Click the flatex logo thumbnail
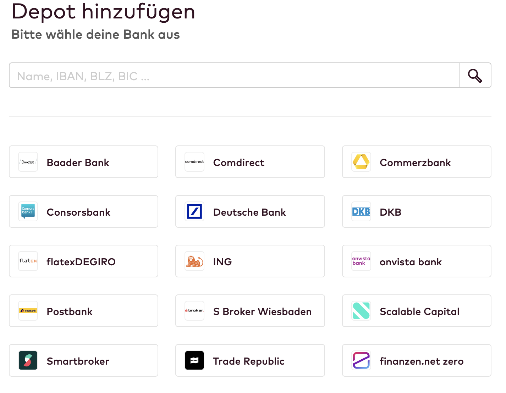 point(28,261)
